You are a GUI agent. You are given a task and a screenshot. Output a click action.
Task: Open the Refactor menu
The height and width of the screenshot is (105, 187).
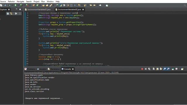coord(11,1)
